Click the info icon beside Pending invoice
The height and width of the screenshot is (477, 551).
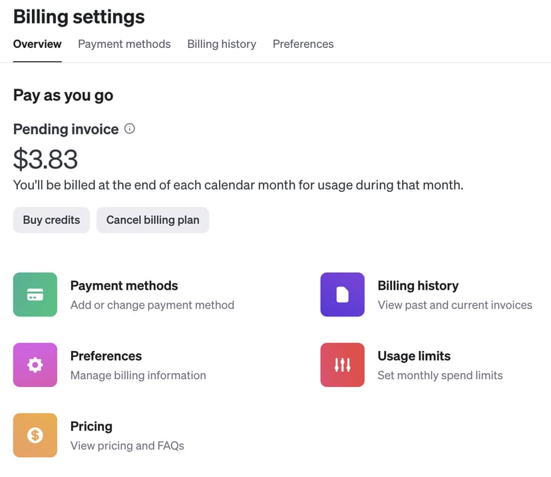[130, 129]
